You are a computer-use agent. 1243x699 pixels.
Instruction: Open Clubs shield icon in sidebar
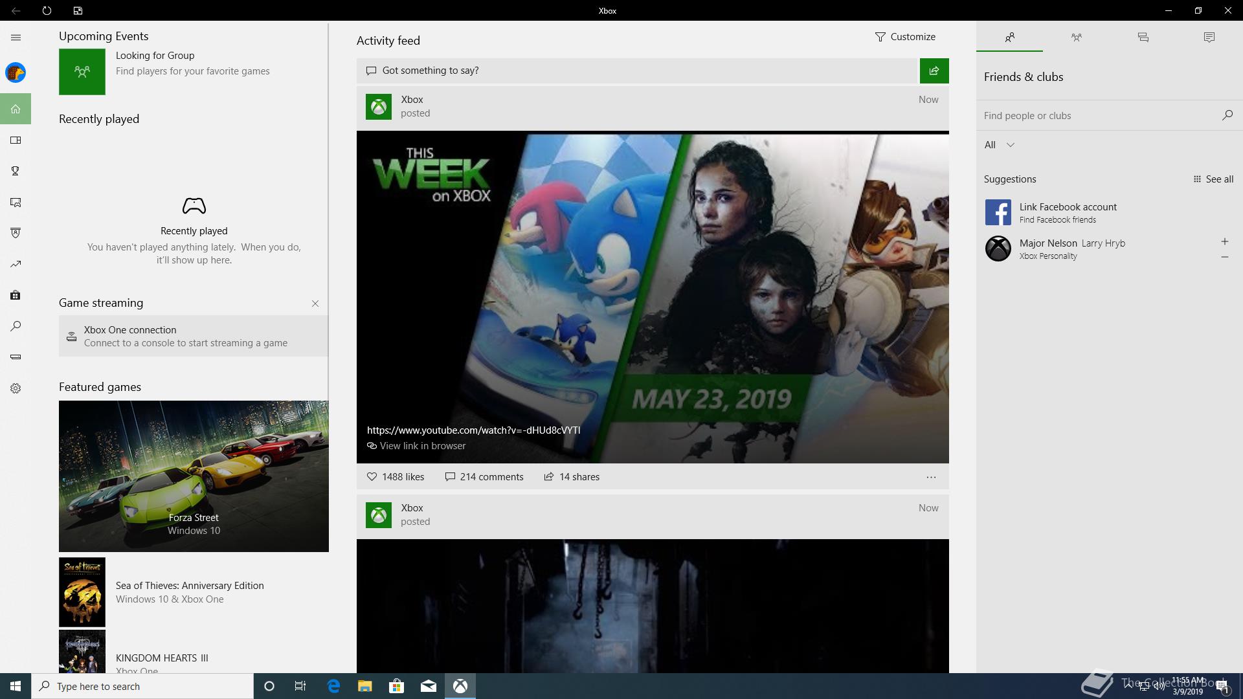coord(16,233)
